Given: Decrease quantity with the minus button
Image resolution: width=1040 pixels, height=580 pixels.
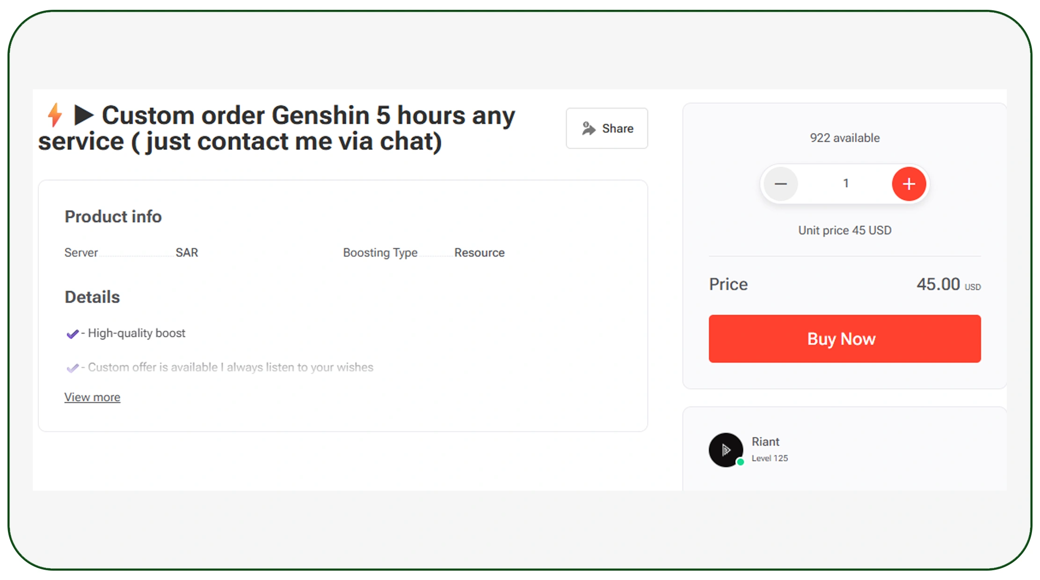Looking at the screenshot, I should 780,184.
